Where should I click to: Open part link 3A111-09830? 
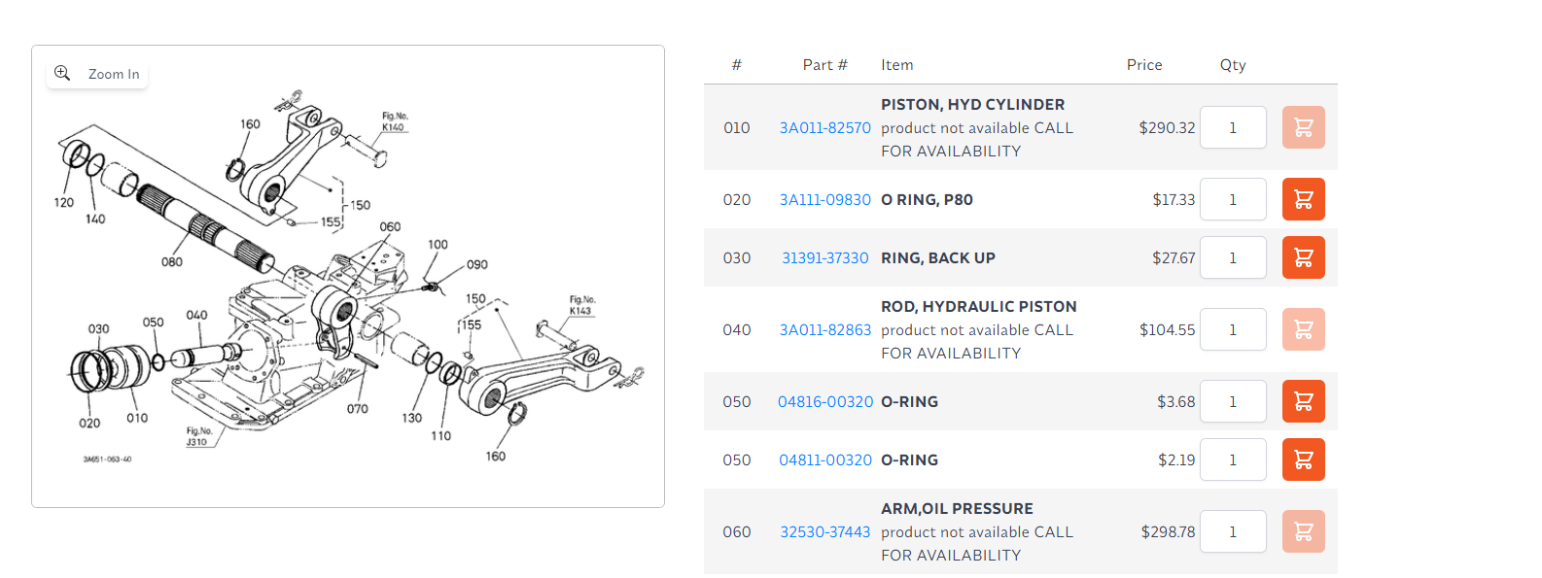pos(824,200)
